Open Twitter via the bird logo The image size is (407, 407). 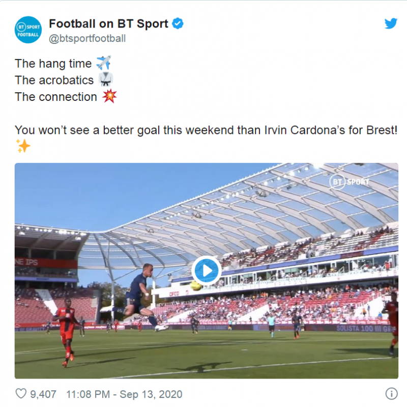point(390,24)
